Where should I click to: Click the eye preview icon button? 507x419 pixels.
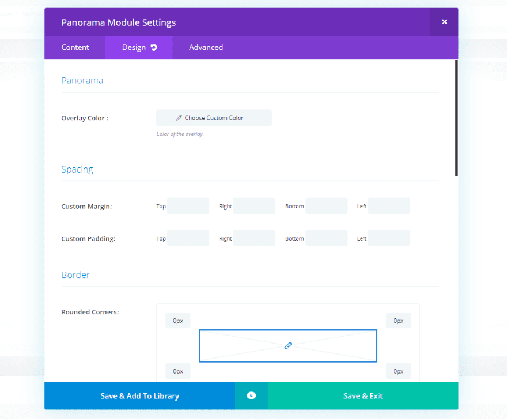[251, 395]
